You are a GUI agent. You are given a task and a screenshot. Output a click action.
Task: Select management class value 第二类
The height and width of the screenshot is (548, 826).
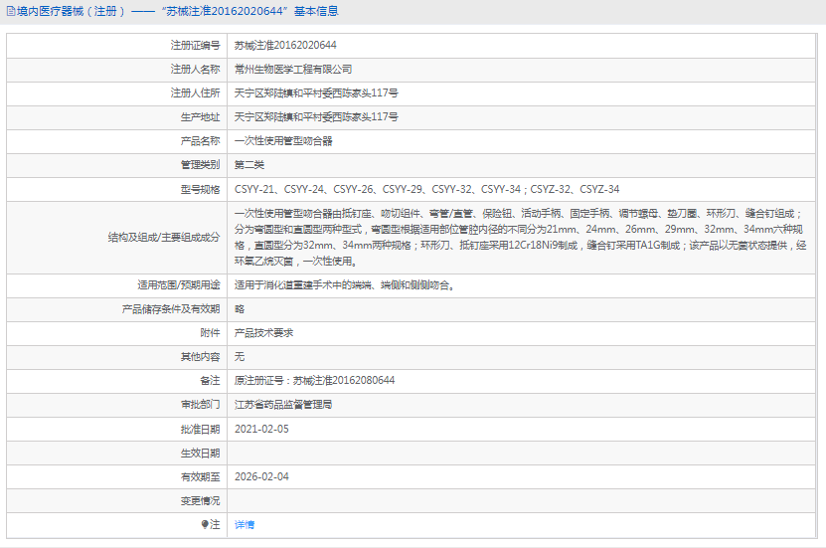(249, 165)
